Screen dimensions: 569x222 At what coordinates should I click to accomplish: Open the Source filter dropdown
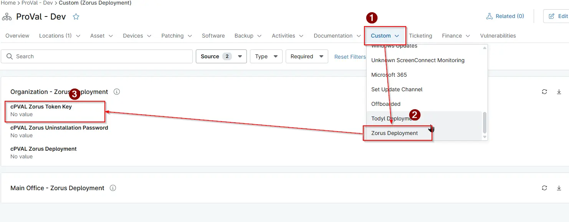[x=222, y=56]
